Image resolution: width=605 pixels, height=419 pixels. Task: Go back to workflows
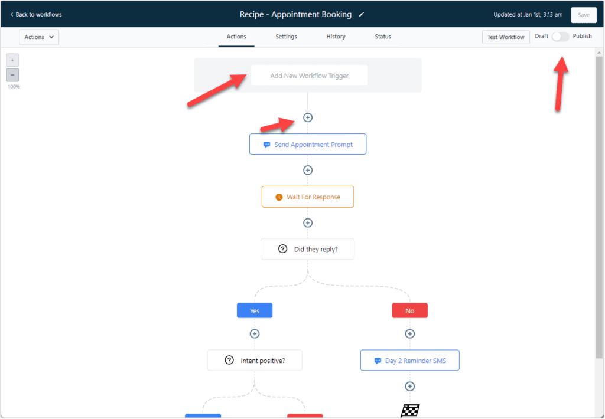(x=36, y=14)
